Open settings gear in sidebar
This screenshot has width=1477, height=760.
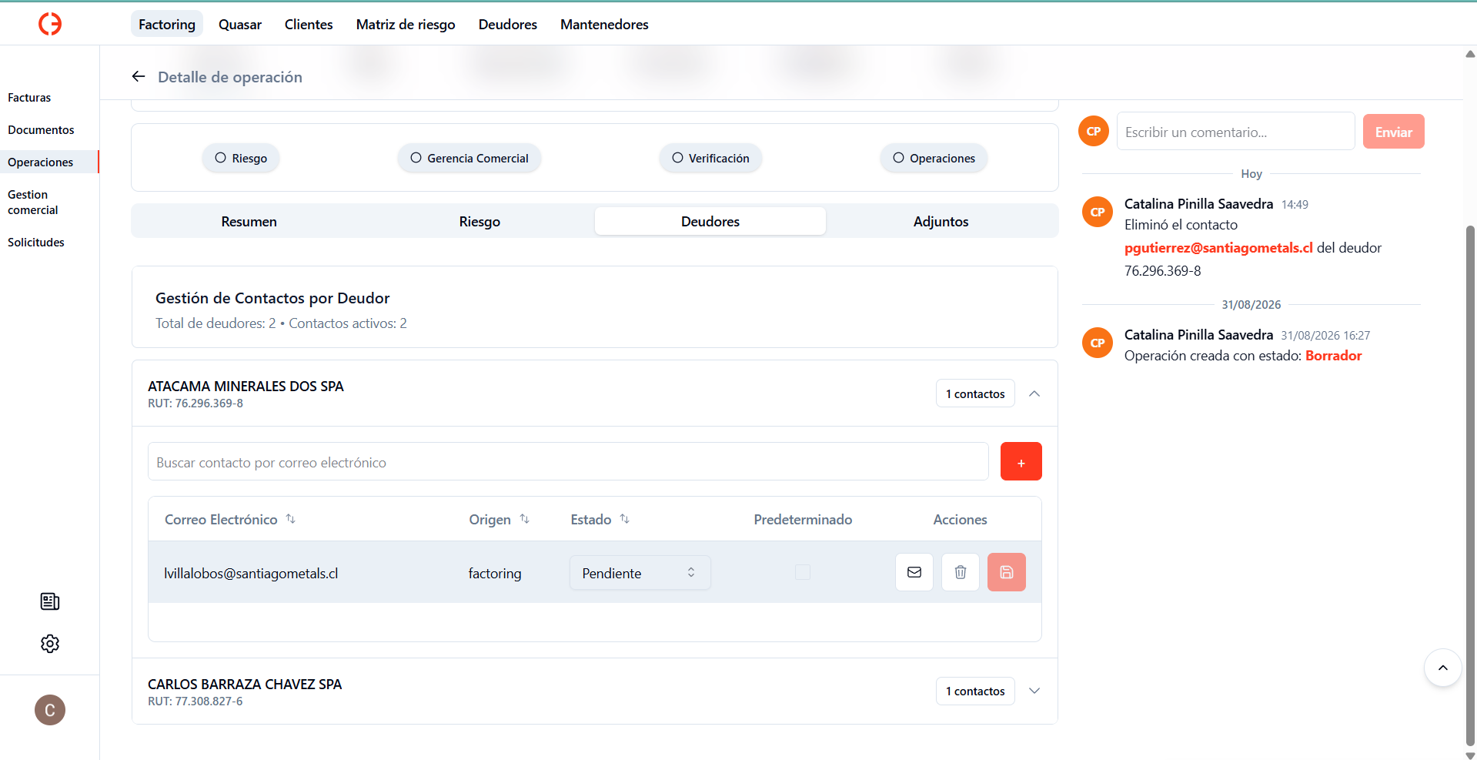point(50,644)
